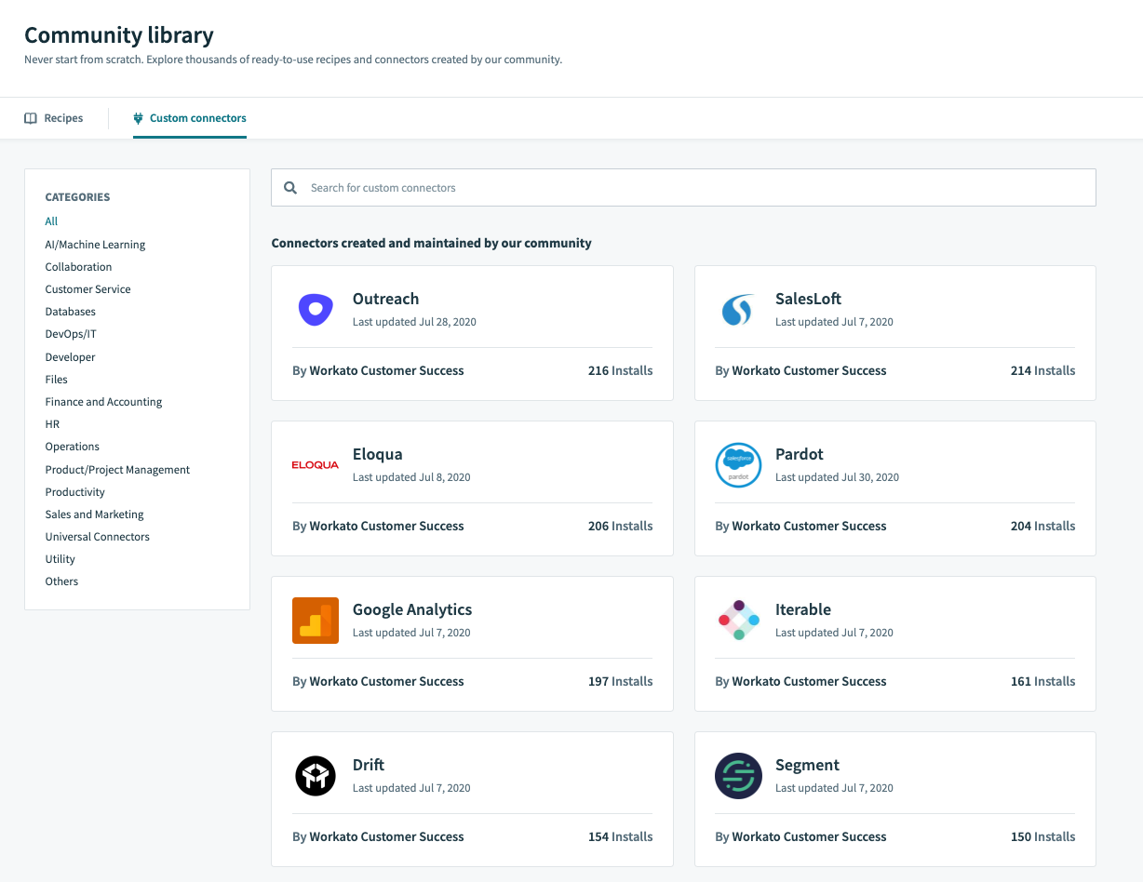This screenshot has width=1143, height=882.
Task: Click the 150 Installs count
Action: pyautogui.click(x=1042, y=836)
